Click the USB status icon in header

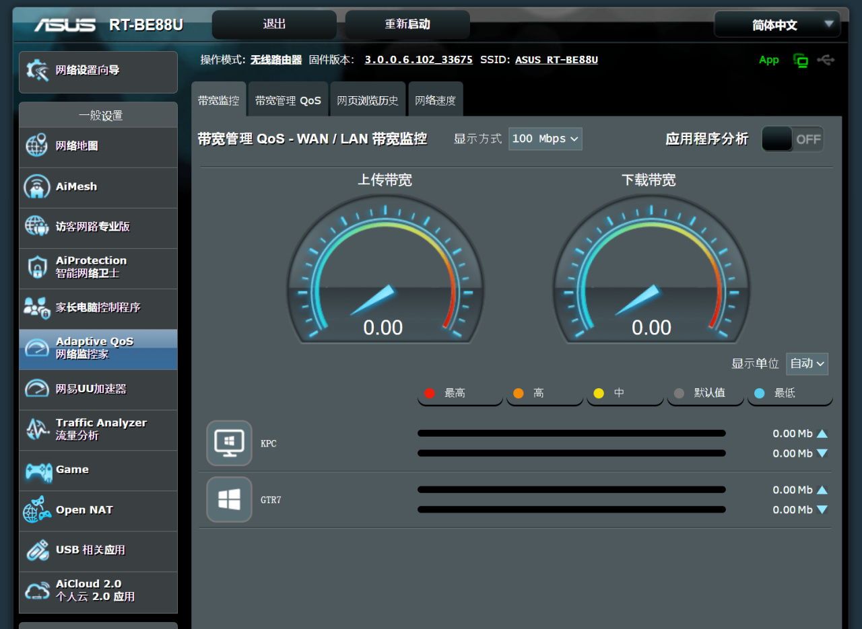pos(826,61)
